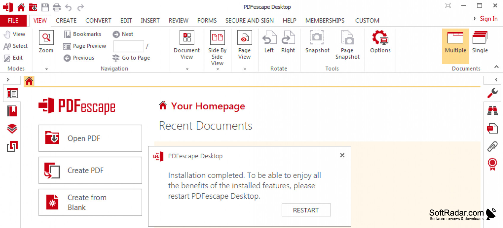The width and height of the screenshot is (503, 228).
Task: Open the paperclip attachments panel
Action: click(x=493, y=146)
